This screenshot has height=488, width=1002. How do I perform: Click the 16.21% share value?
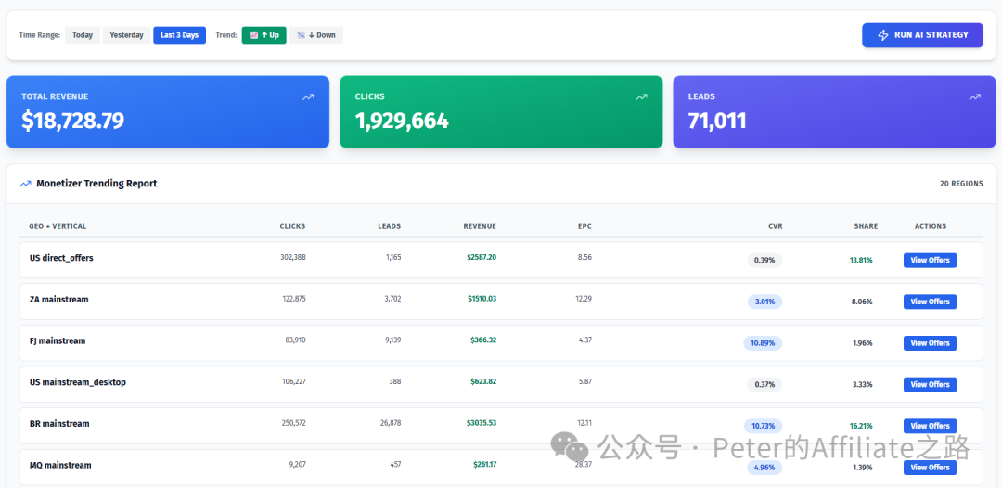861,427
